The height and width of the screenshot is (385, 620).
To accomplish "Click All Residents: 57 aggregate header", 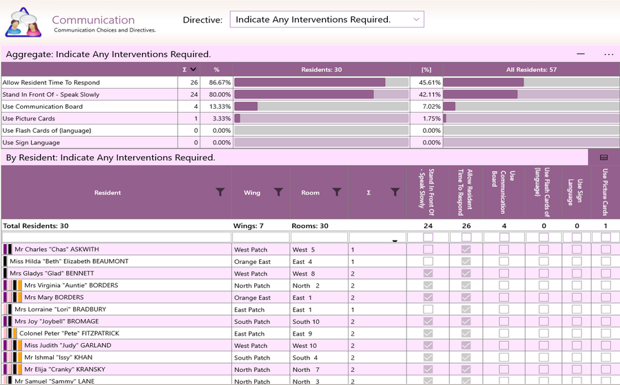I will pos(531,69).
